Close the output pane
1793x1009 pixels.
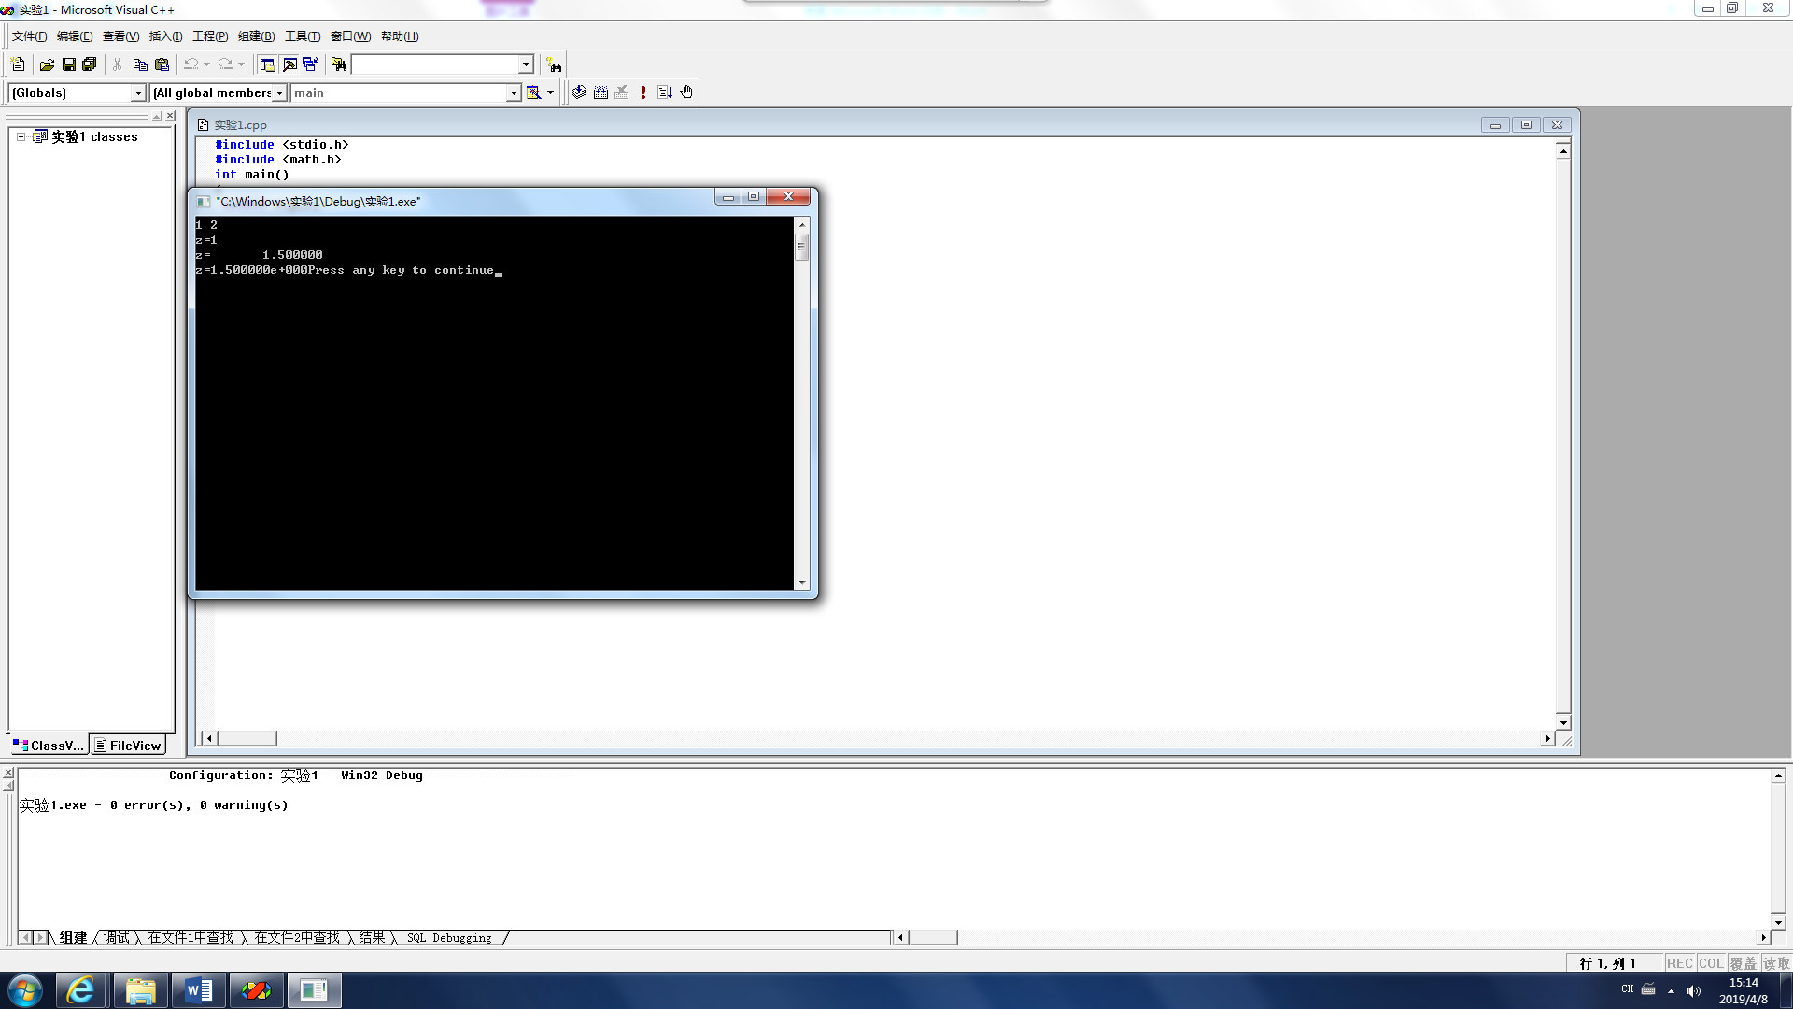[8, 773]
